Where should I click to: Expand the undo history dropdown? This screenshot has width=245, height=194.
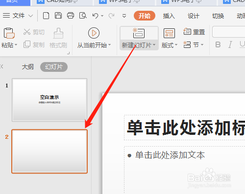(x=102, y=16)
